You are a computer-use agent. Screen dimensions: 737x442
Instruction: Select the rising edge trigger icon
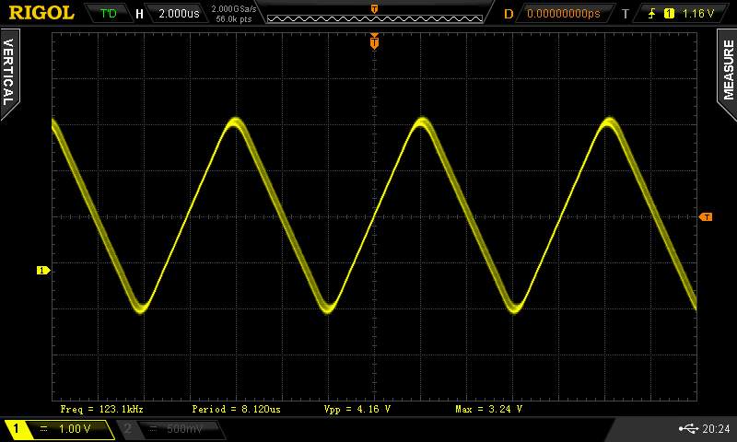pyautogui.click(x=652, y=14)
